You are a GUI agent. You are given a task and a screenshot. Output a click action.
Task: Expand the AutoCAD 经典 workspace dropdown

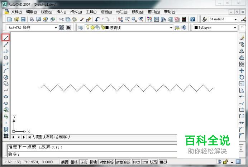click(x=56, y=28)
